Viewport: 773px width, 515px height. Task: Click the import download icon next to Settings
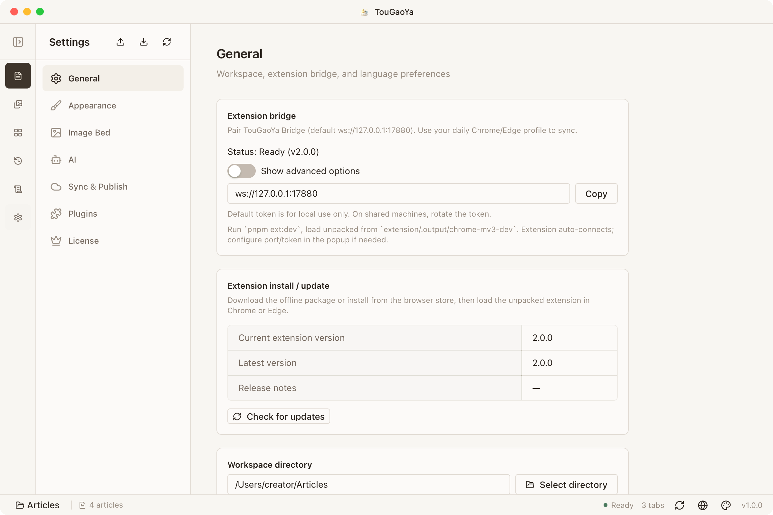coord(144,42)
